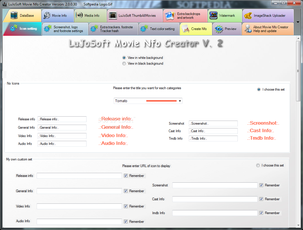The height and width of the screenshot is (230, 303).
Task: Open the ImageShack Uploader tab
Action: 268,16
